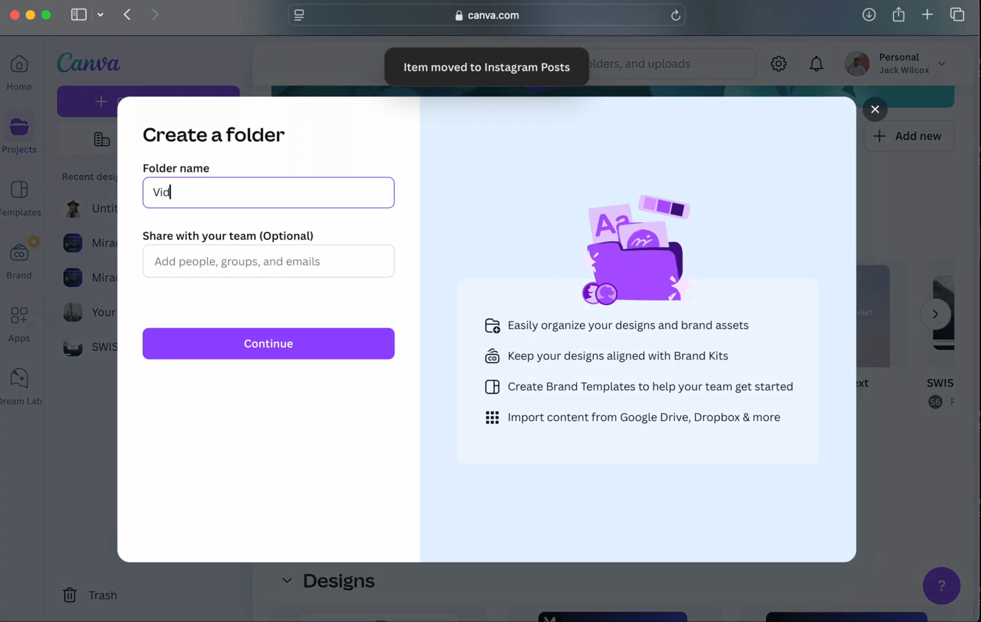Click the Folder name input field

268,193
